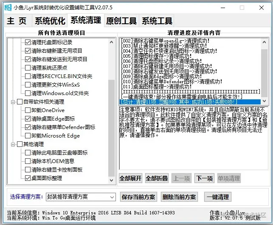Select the 系统清理 tab
Image resolution: width=273 pixels, height=225 pixels.
click(x=86, y=20)
